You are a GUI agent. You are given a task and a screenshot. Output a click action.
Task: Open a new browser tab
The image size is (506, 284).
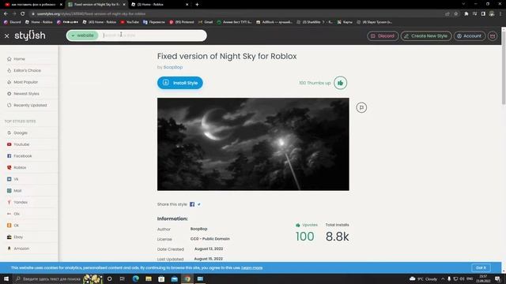click(x=197, y=5)
